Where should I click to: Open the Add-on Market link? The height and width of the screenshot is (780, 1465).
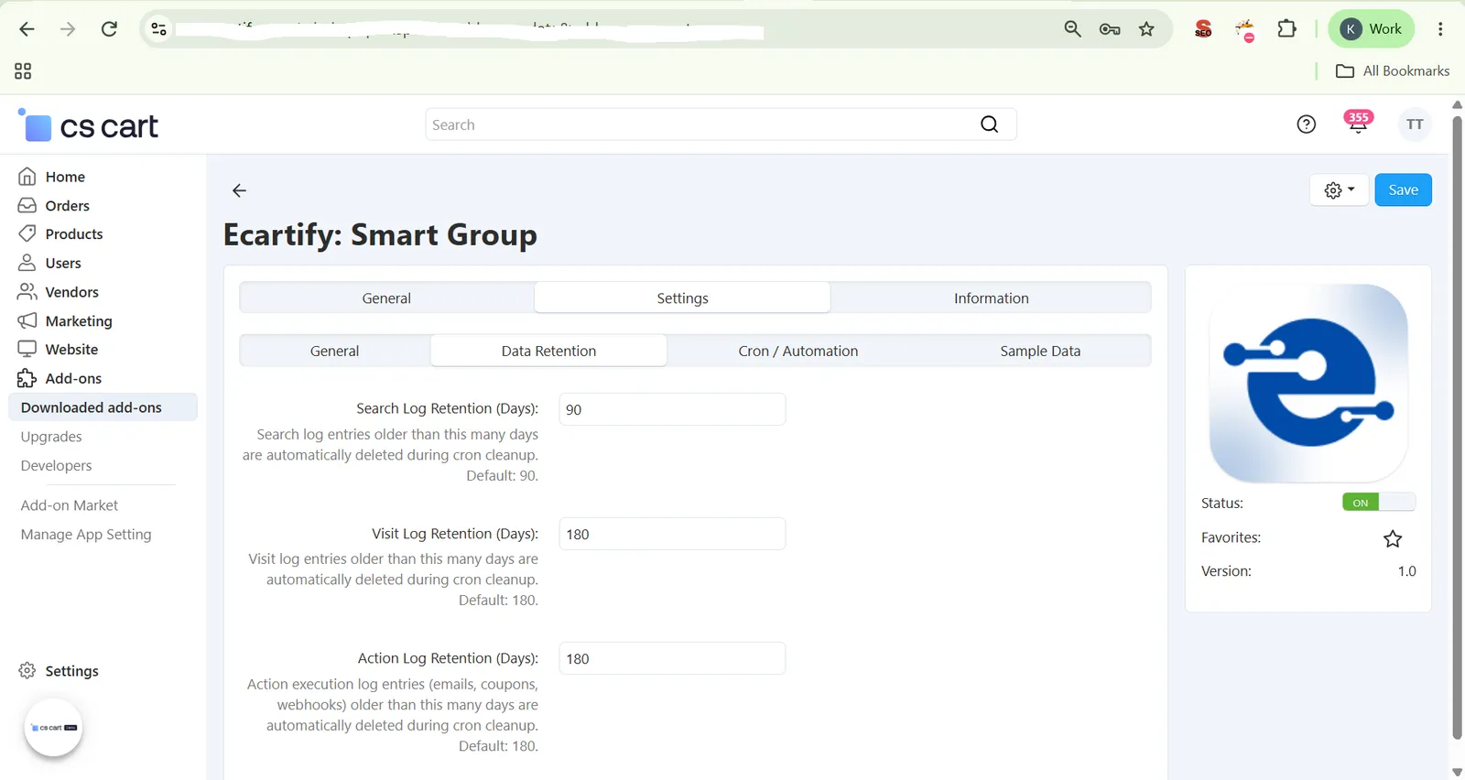(x=70, y=505)
